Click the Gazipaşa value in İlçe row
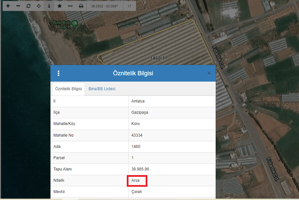The height and width of the screenshot is (200, 299). [x=140, y=112]
